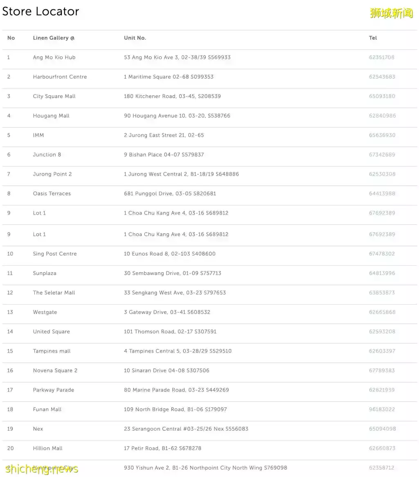The width and height of the screenshot is (419, 477).
Task: Click the Junction 8 phone number 67342689
Action: click(x=382, y=154)
